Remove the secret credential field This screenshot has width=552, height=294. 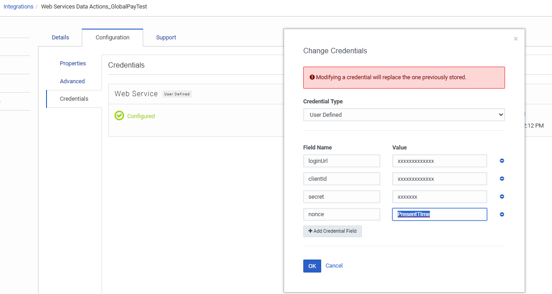502,196
